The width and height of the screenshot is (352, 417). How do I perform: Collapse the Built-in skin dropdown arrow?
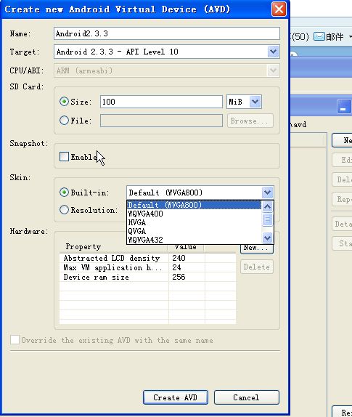pos(268,193)
